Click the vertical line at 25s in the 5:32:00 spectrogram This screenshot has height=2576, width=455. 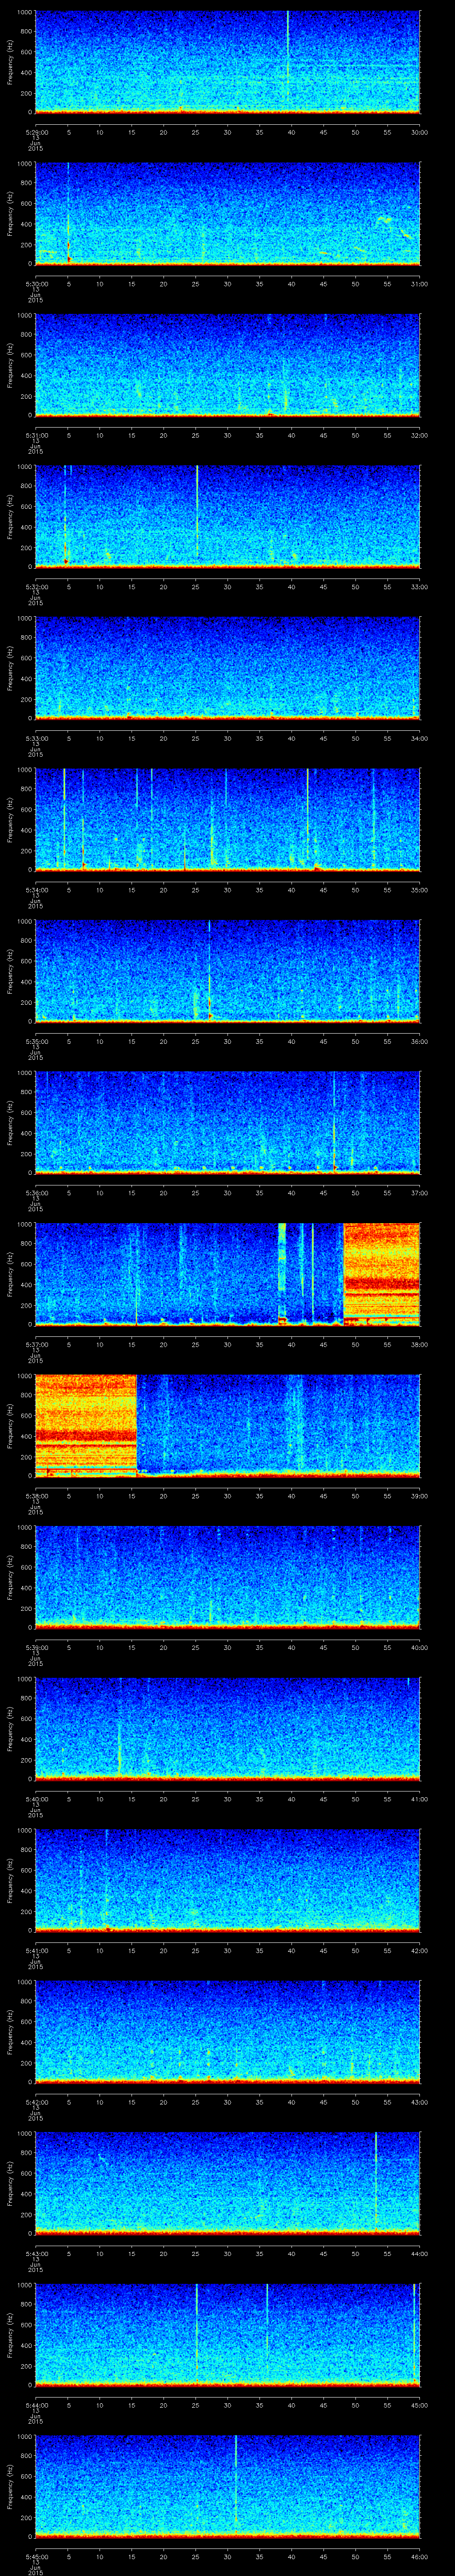(x=197, y=510)
